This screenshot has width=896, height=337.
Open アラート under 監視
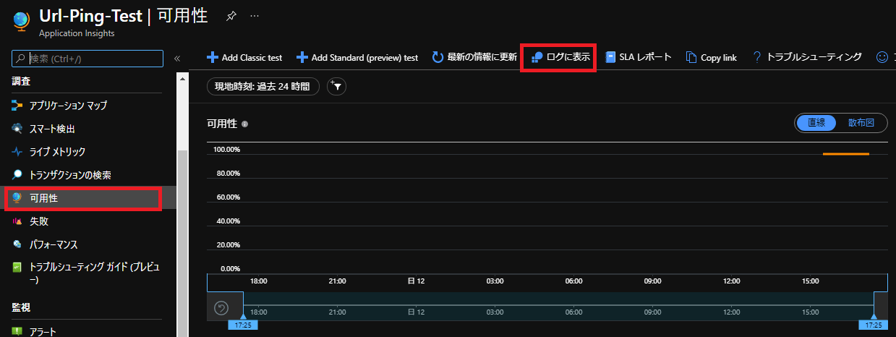(x=43, y=332)
